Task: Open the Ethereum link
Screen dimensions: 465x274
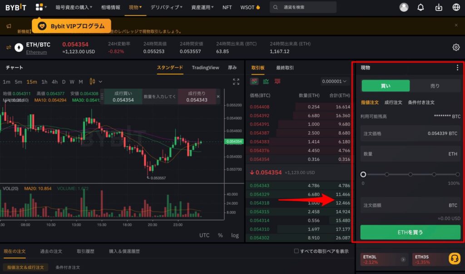Action: point(36,52)
